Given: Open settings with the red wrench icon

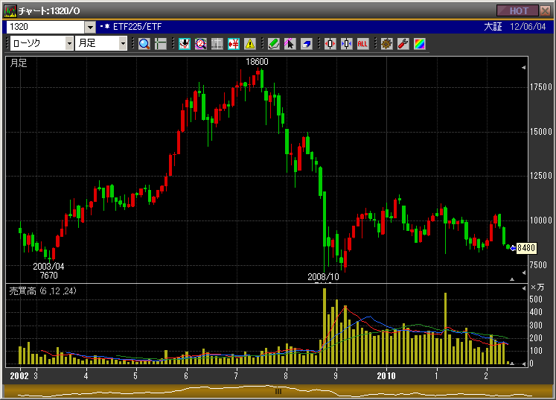Looking at the screenshot, I should [403, 43].
